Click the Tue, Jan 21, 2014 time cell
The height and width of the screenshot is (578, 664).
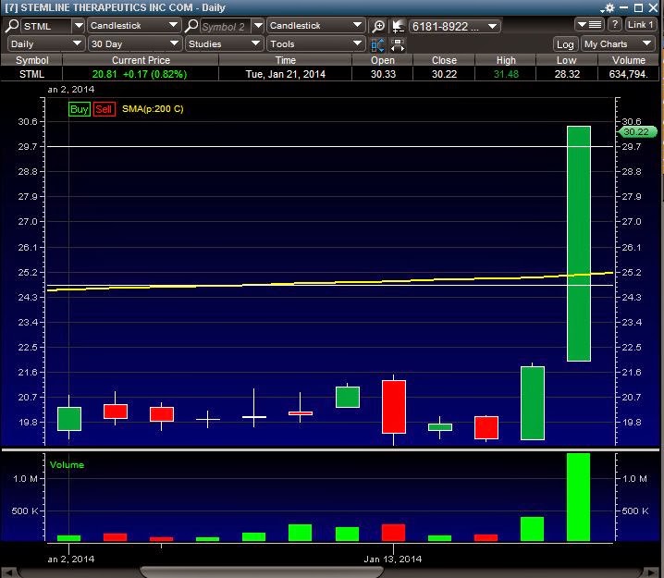click(x=286, y=74)
